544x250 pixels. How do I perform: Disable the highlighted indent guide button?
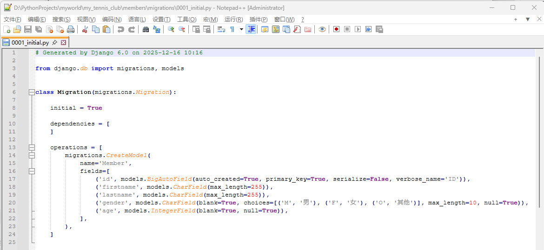tap(251, 29)
